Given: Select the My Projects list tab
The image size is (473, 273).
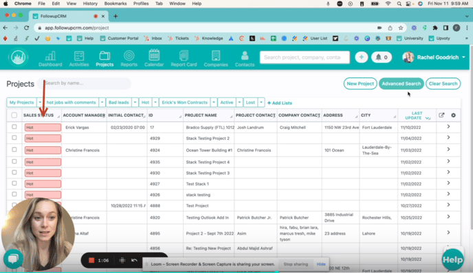Looking at the screenshot, I should 21,102.
